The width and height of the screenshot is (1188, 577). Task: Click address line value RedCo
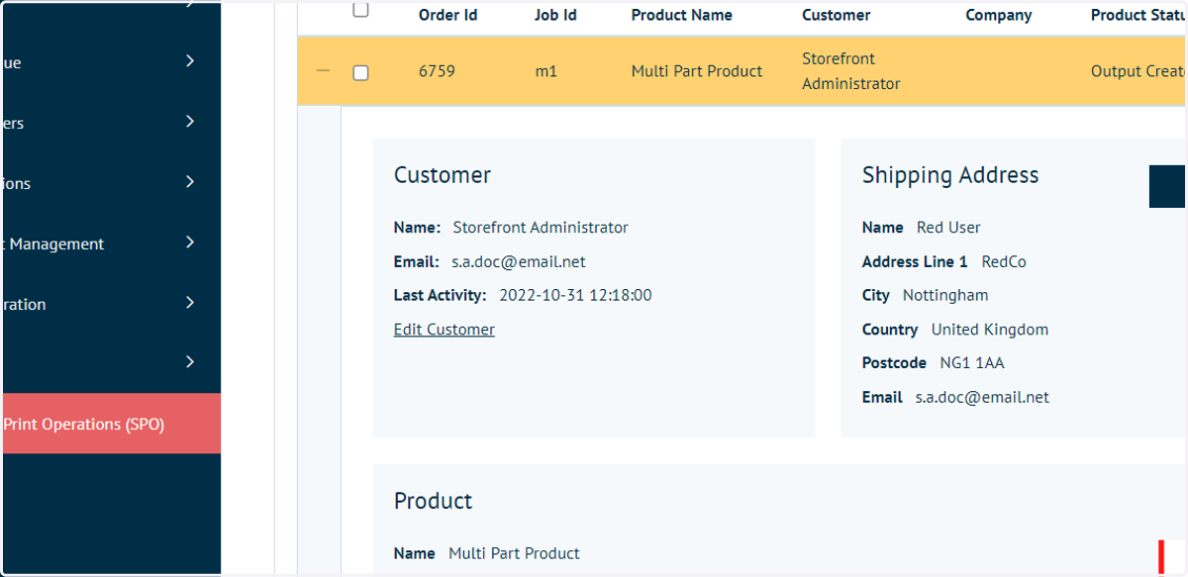(x=1004, y=262)
